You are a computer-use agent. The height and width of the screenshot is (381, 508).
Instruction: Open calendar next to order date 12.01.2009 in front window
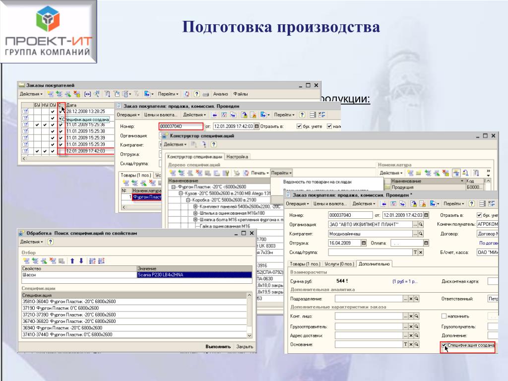pos(426,215)
